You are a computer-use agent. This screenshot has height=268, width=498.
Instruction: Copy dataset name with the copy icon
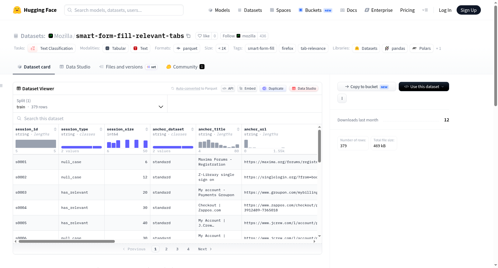[188, 36]
